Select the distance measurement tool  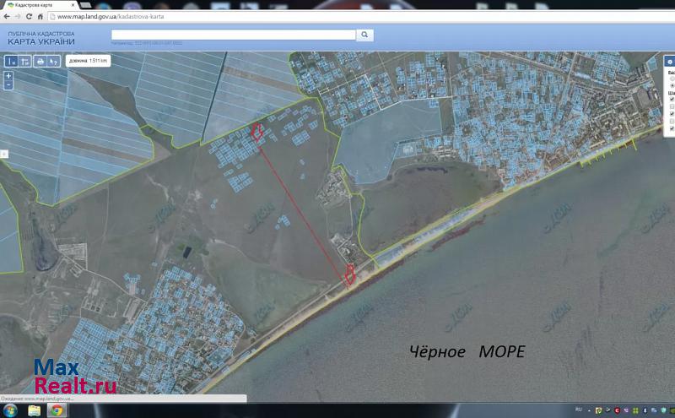click(x=12, y=61)
